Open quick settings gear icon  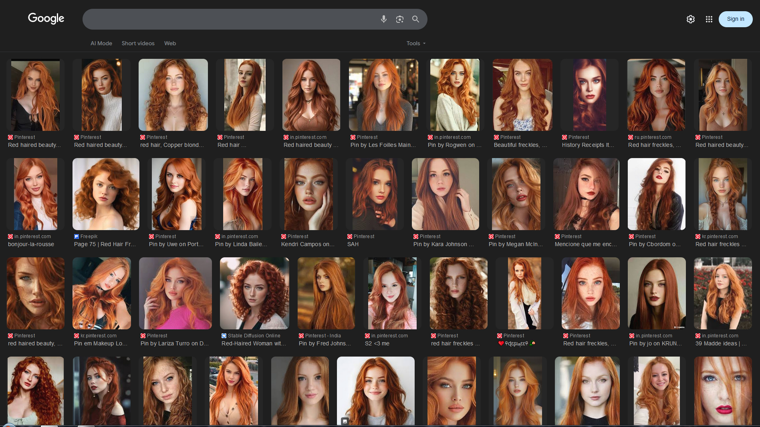[x=690, y=19]
